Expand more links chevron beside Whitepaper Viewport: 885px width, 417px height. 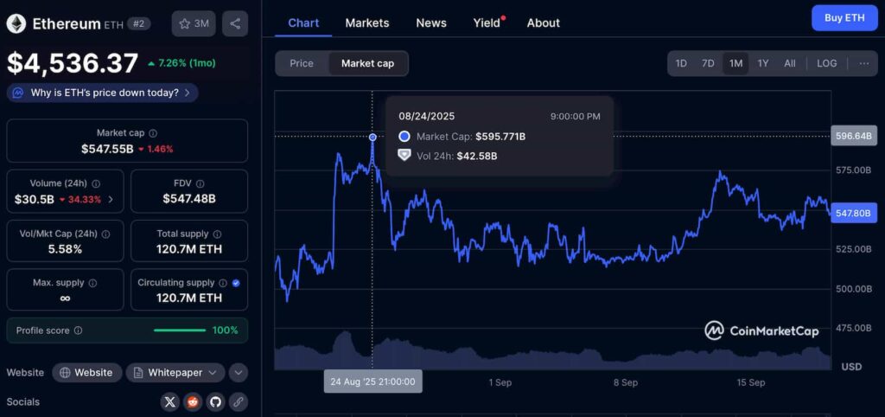[x=238, y=372]
